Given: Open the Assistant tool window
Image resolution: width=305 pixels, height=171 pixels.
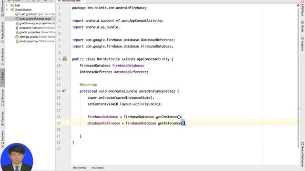Looking at the screenshot, I should (x=303, y=44).
